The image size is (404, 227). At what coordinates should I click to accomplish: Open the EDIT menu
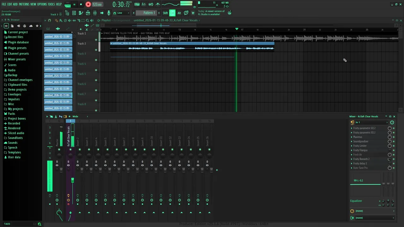tap(10, 4)
